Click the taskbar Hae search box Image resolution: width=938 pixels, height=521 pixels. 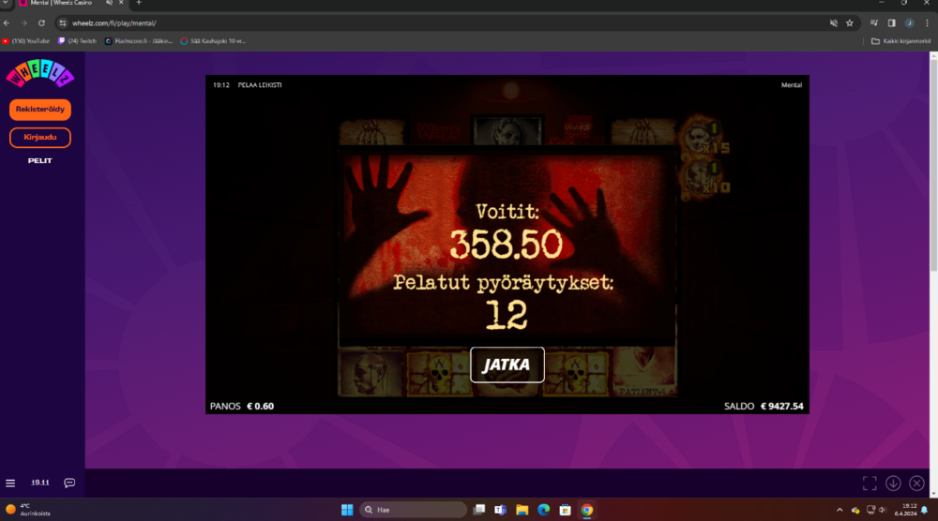coord(414,510)
